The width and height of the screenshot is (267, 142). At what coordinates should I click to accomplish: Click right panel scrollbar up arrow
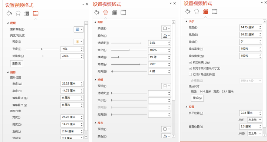[x=265, y=21]
